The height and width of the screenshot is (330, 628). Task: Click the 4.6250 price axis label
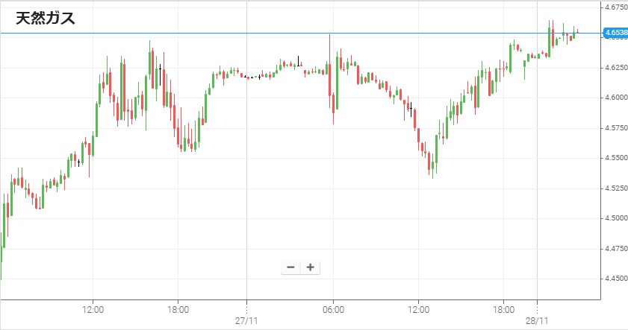(615, 68)
